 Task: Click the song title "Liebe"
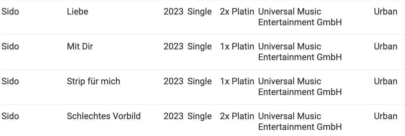78,12
